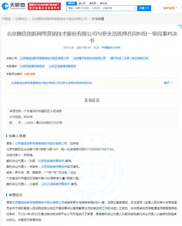Image resolution: width=182 pixels, height=226 pixels.
Task: Expand the judicial analysis with 展开
Action: (x=168, y=83)
